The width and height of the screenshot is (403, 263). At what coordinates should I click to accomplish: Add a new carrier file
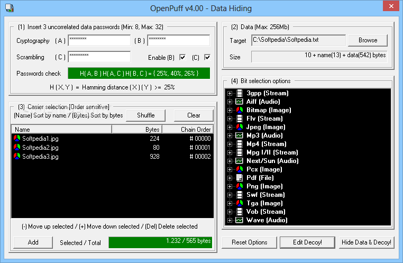point(33,242)
